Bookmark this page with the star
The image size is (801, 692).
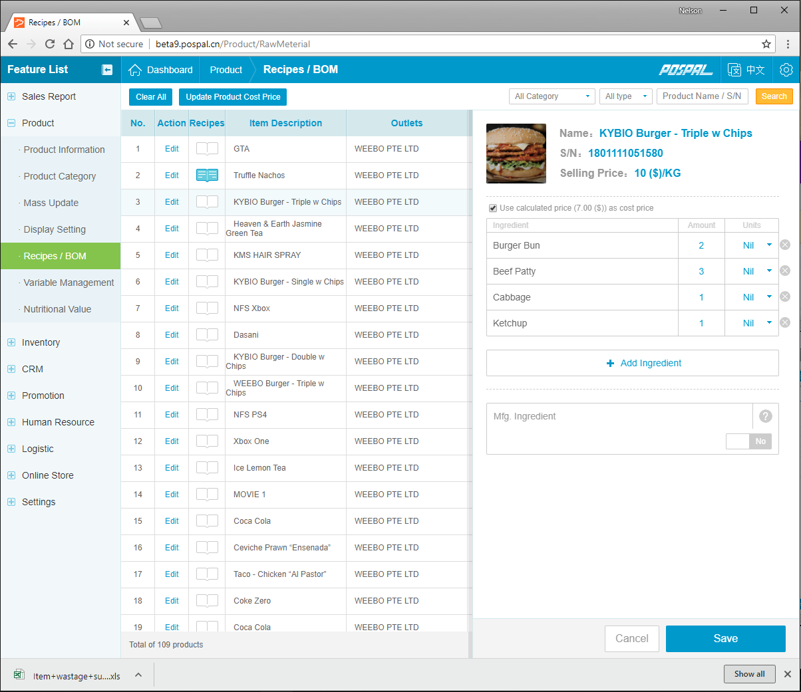point(766,44)
